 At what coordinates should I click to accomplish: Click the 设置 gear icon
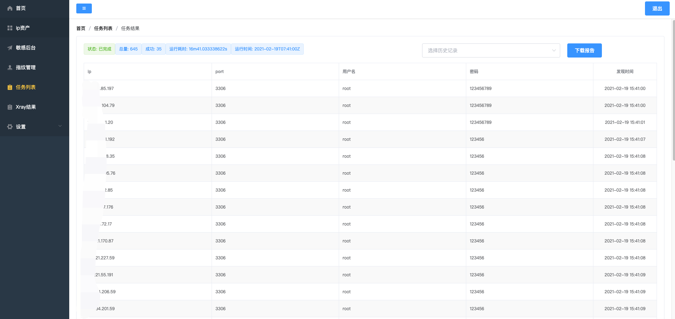point(10,127)
